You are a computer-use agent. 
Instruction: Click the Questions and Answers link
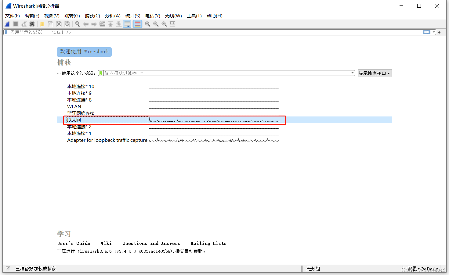(151, 243)
